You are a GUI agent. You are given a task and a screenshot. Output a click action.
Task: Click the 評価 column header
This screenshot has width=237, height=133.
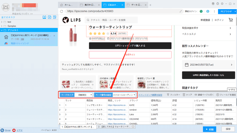coord(174,100)
